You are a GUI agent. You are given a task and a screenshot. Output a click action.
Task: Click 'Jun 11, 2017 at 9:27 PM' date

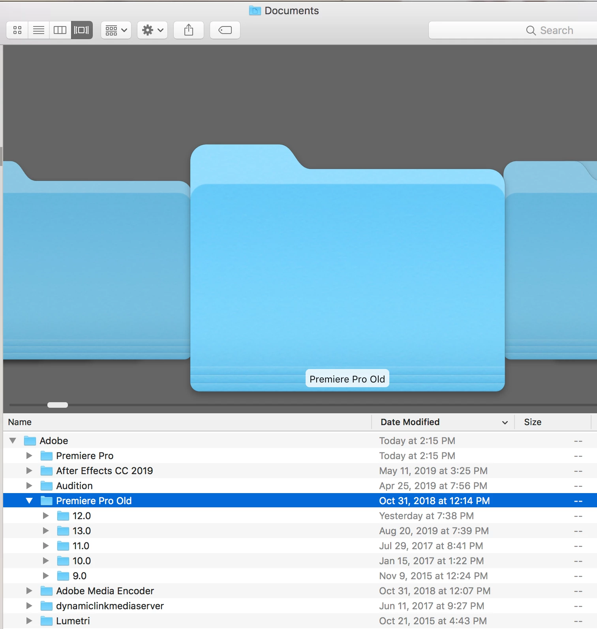pos(432,606)
